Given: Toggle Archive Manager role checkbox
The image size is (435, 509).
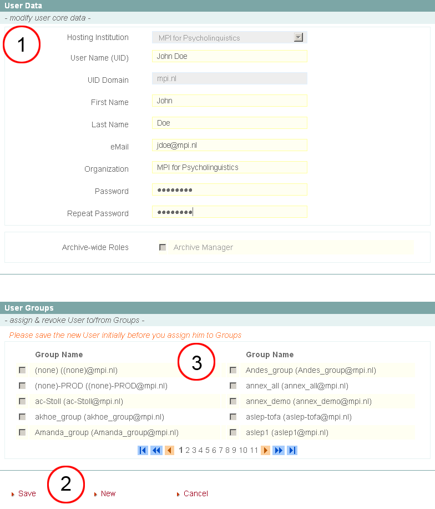Looking at the screenshot, I should click(x=163, y=247).
